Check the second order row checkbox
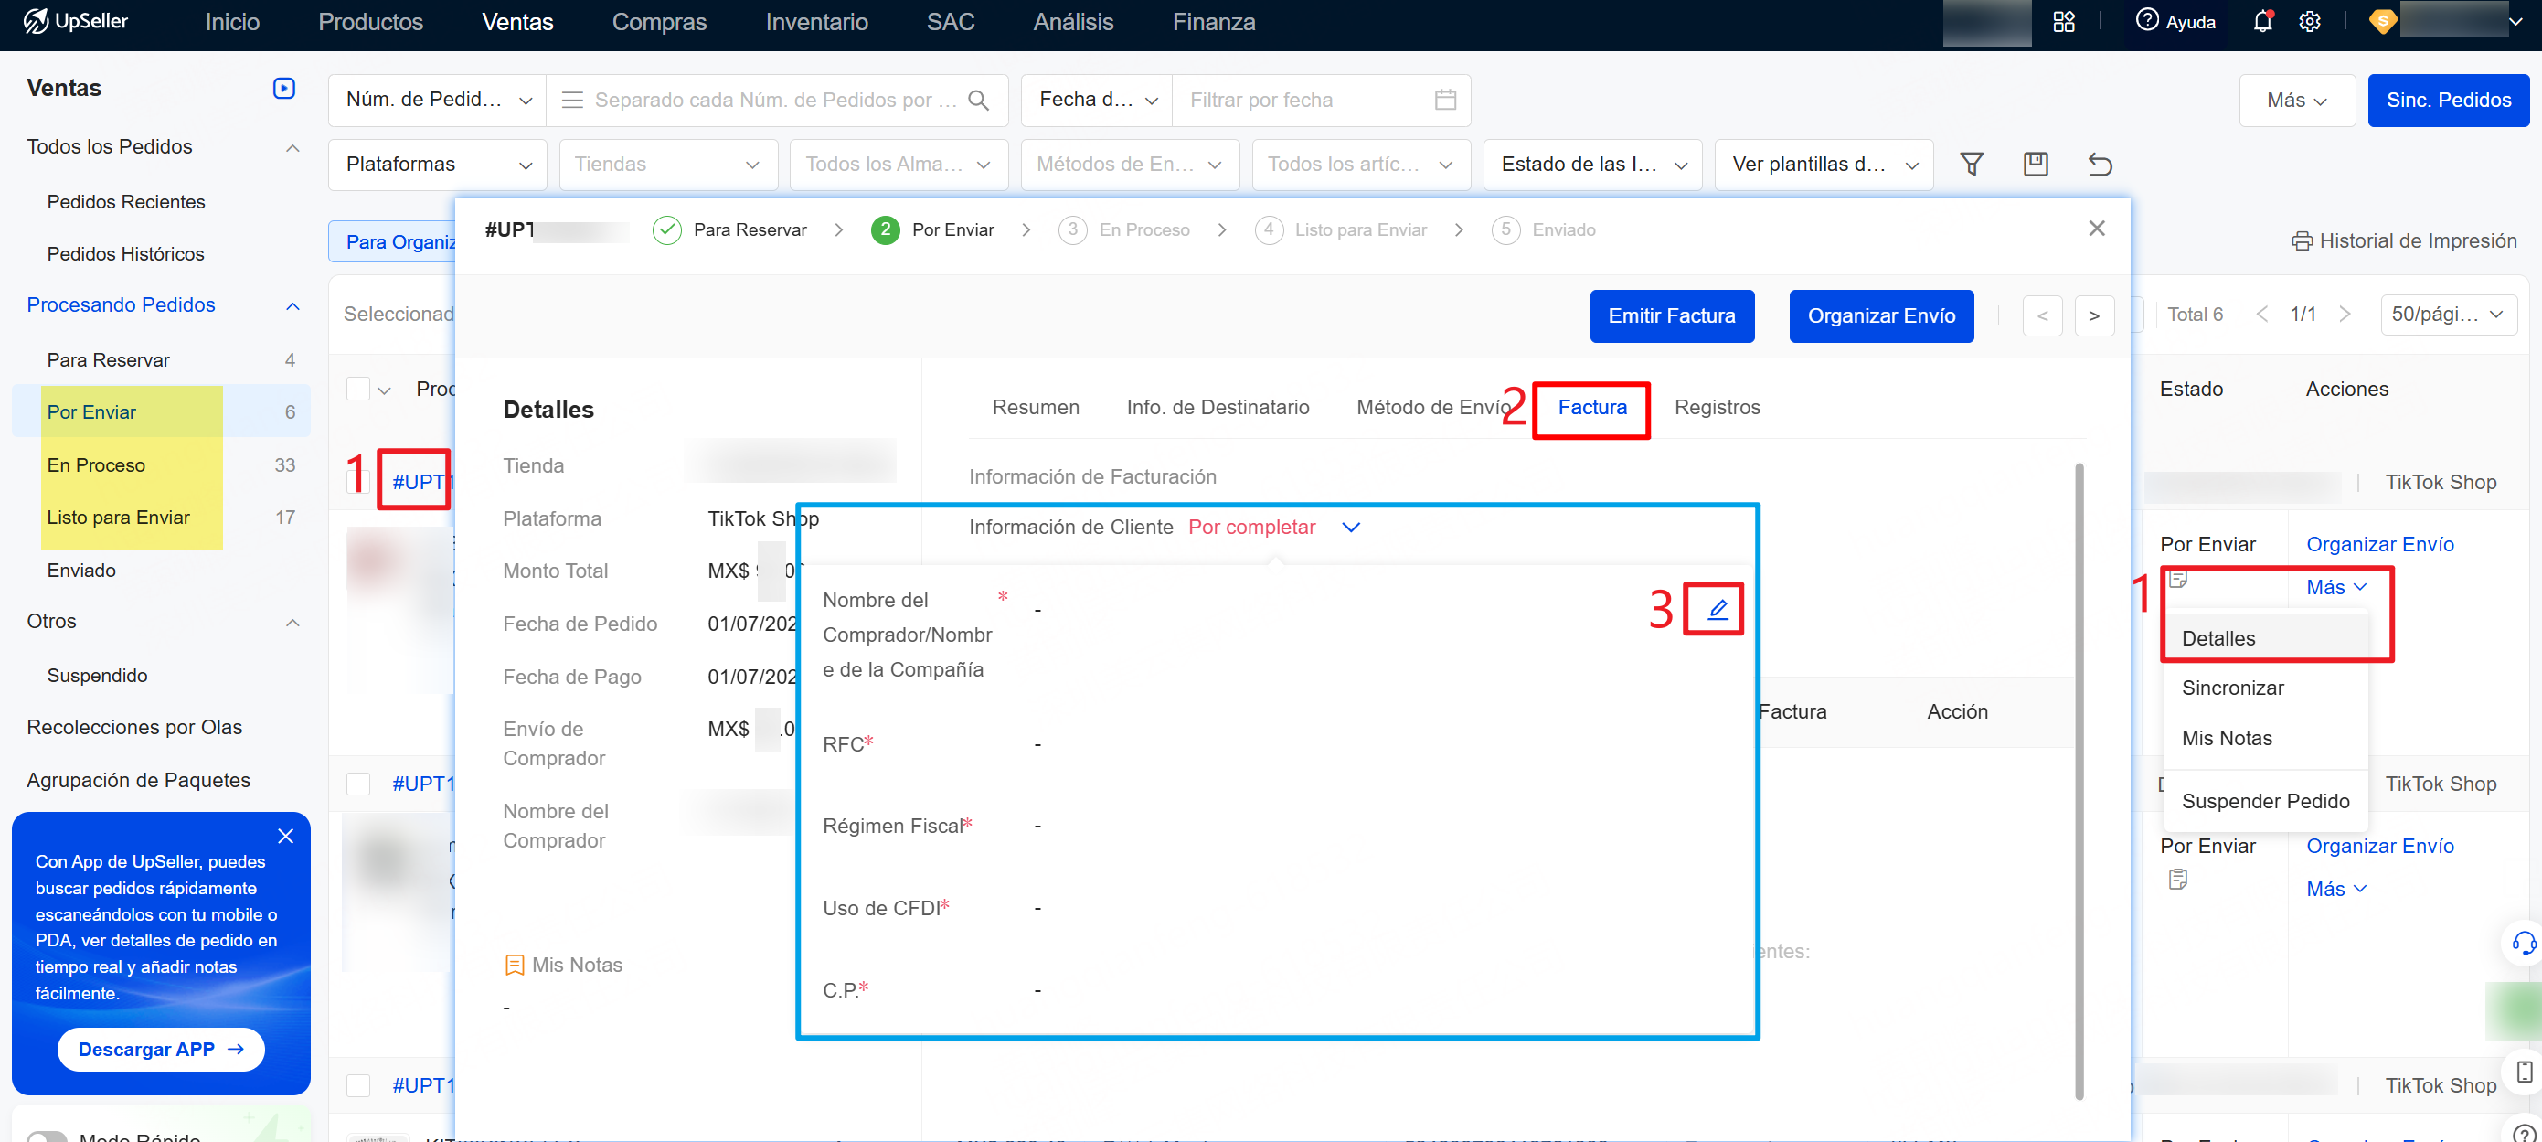 click(358, 784)
